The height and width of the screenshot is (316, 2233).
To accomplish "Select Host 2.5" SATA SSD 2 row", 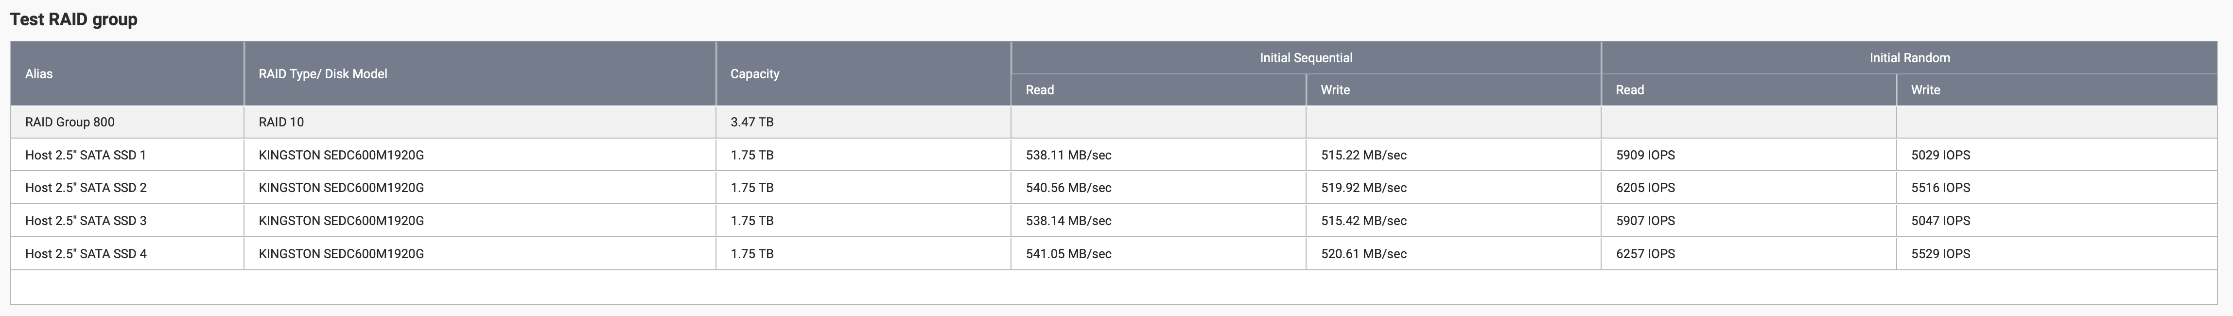I will [x=1114, y=188].
